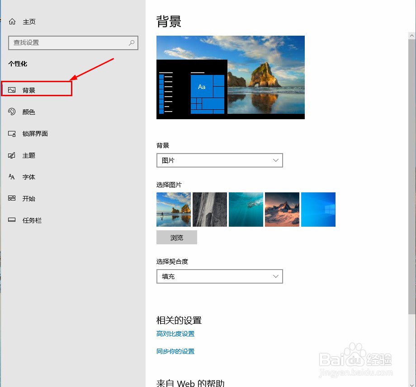Image resolution: width=416 pixels, height=387 pixels.
Task: Click the 主题 theme brush icon
Action: pos(12,155)
